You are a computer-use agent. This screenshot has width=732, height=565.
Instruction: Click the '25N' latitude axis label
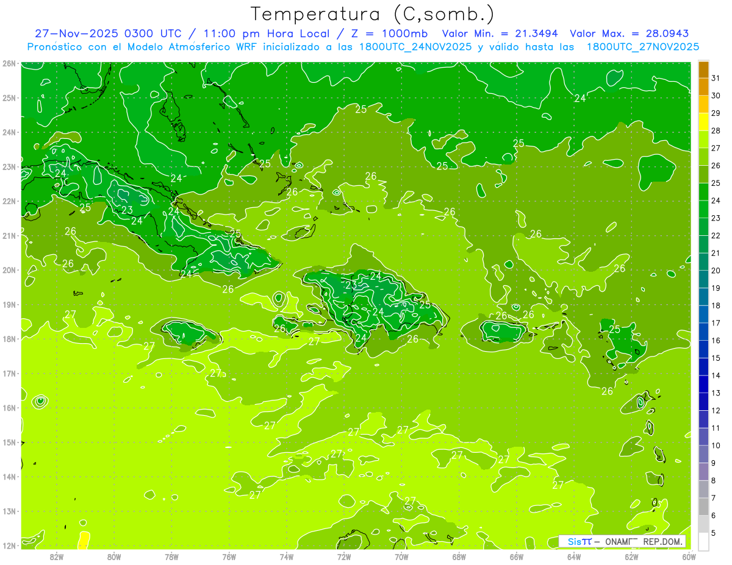tap(9, 98)
